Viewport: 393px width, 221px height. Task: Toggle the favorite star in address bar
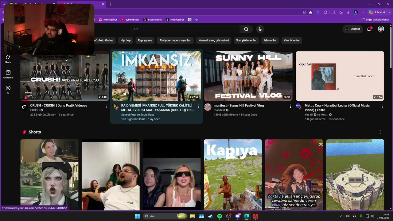click(x=311, y=12)
